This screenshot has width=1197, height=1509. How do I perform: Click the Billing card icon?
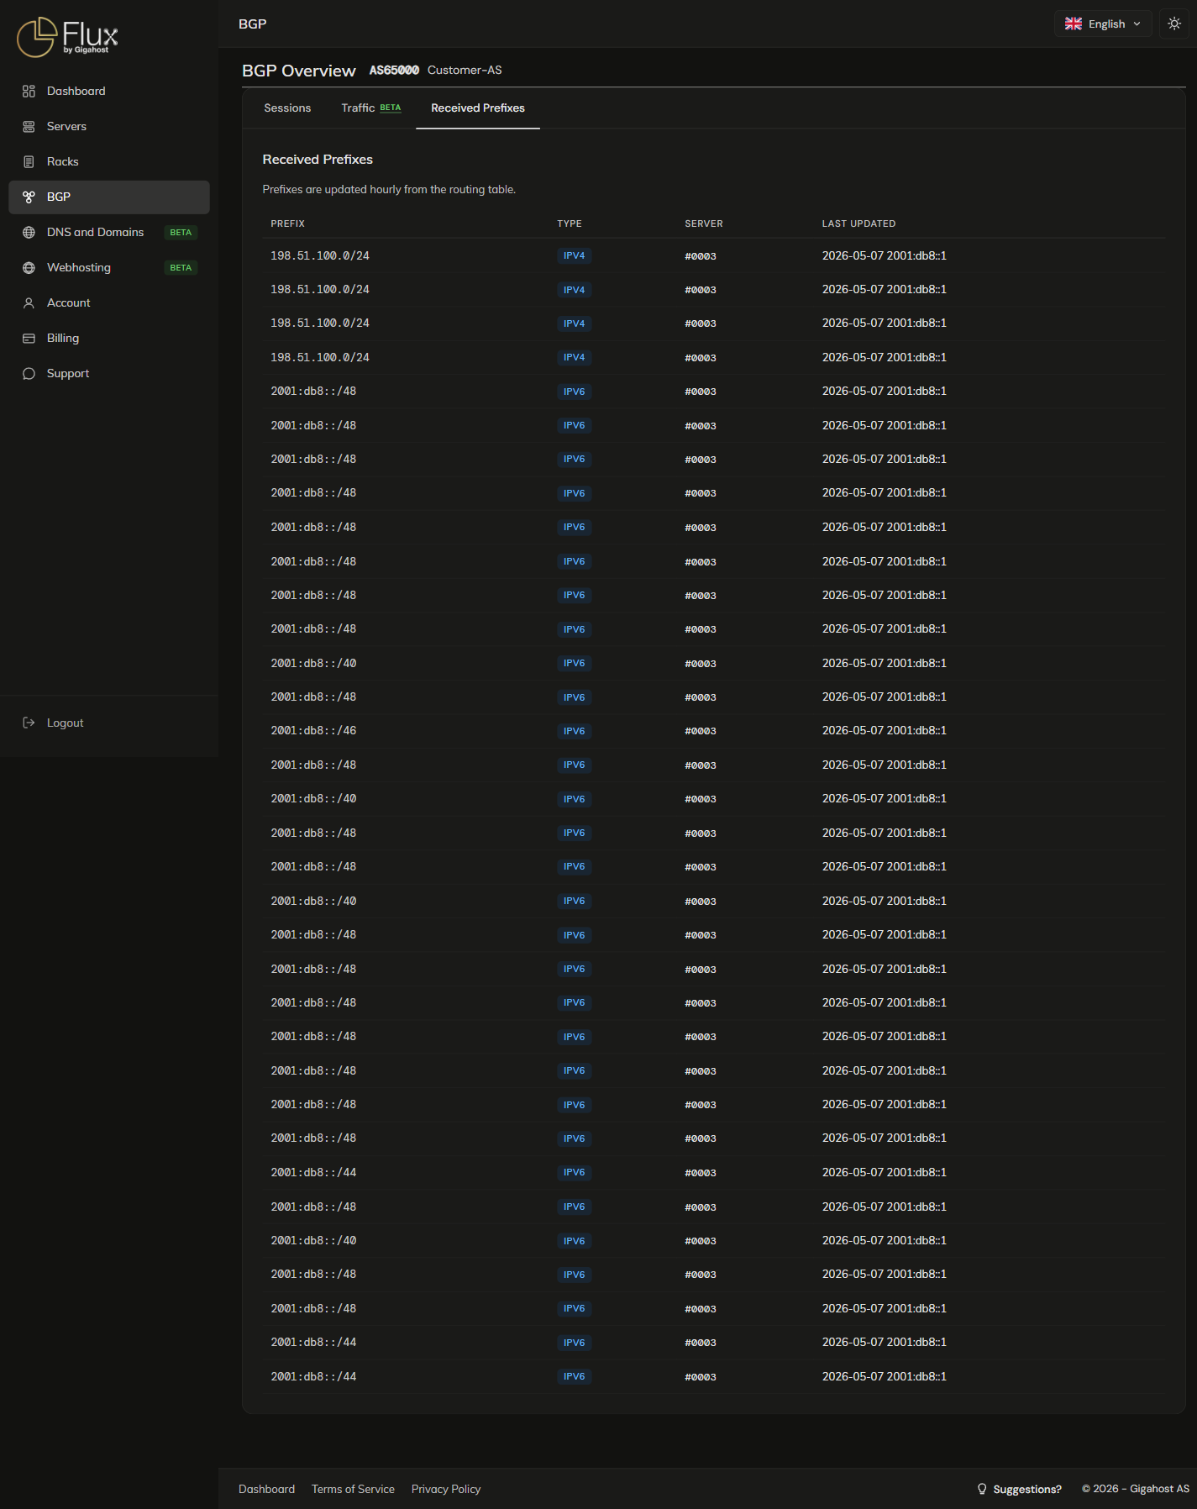pyautogui.click(x=29, y=338)
